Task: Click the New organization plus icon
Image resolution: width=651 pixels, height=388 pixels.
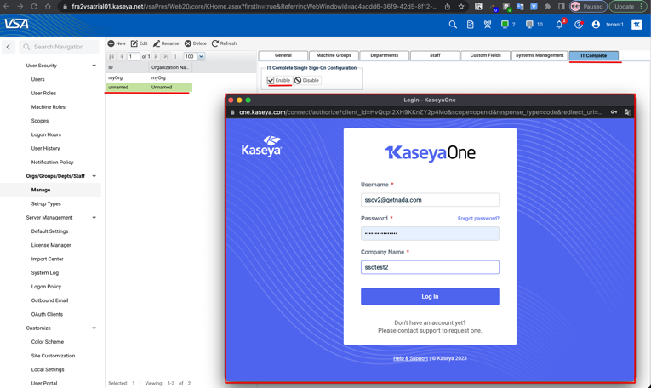Action: coord(111,43)
